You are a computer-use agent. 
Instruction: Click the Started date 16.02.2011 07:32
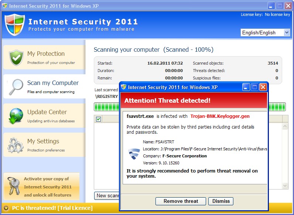click(165, 63)
